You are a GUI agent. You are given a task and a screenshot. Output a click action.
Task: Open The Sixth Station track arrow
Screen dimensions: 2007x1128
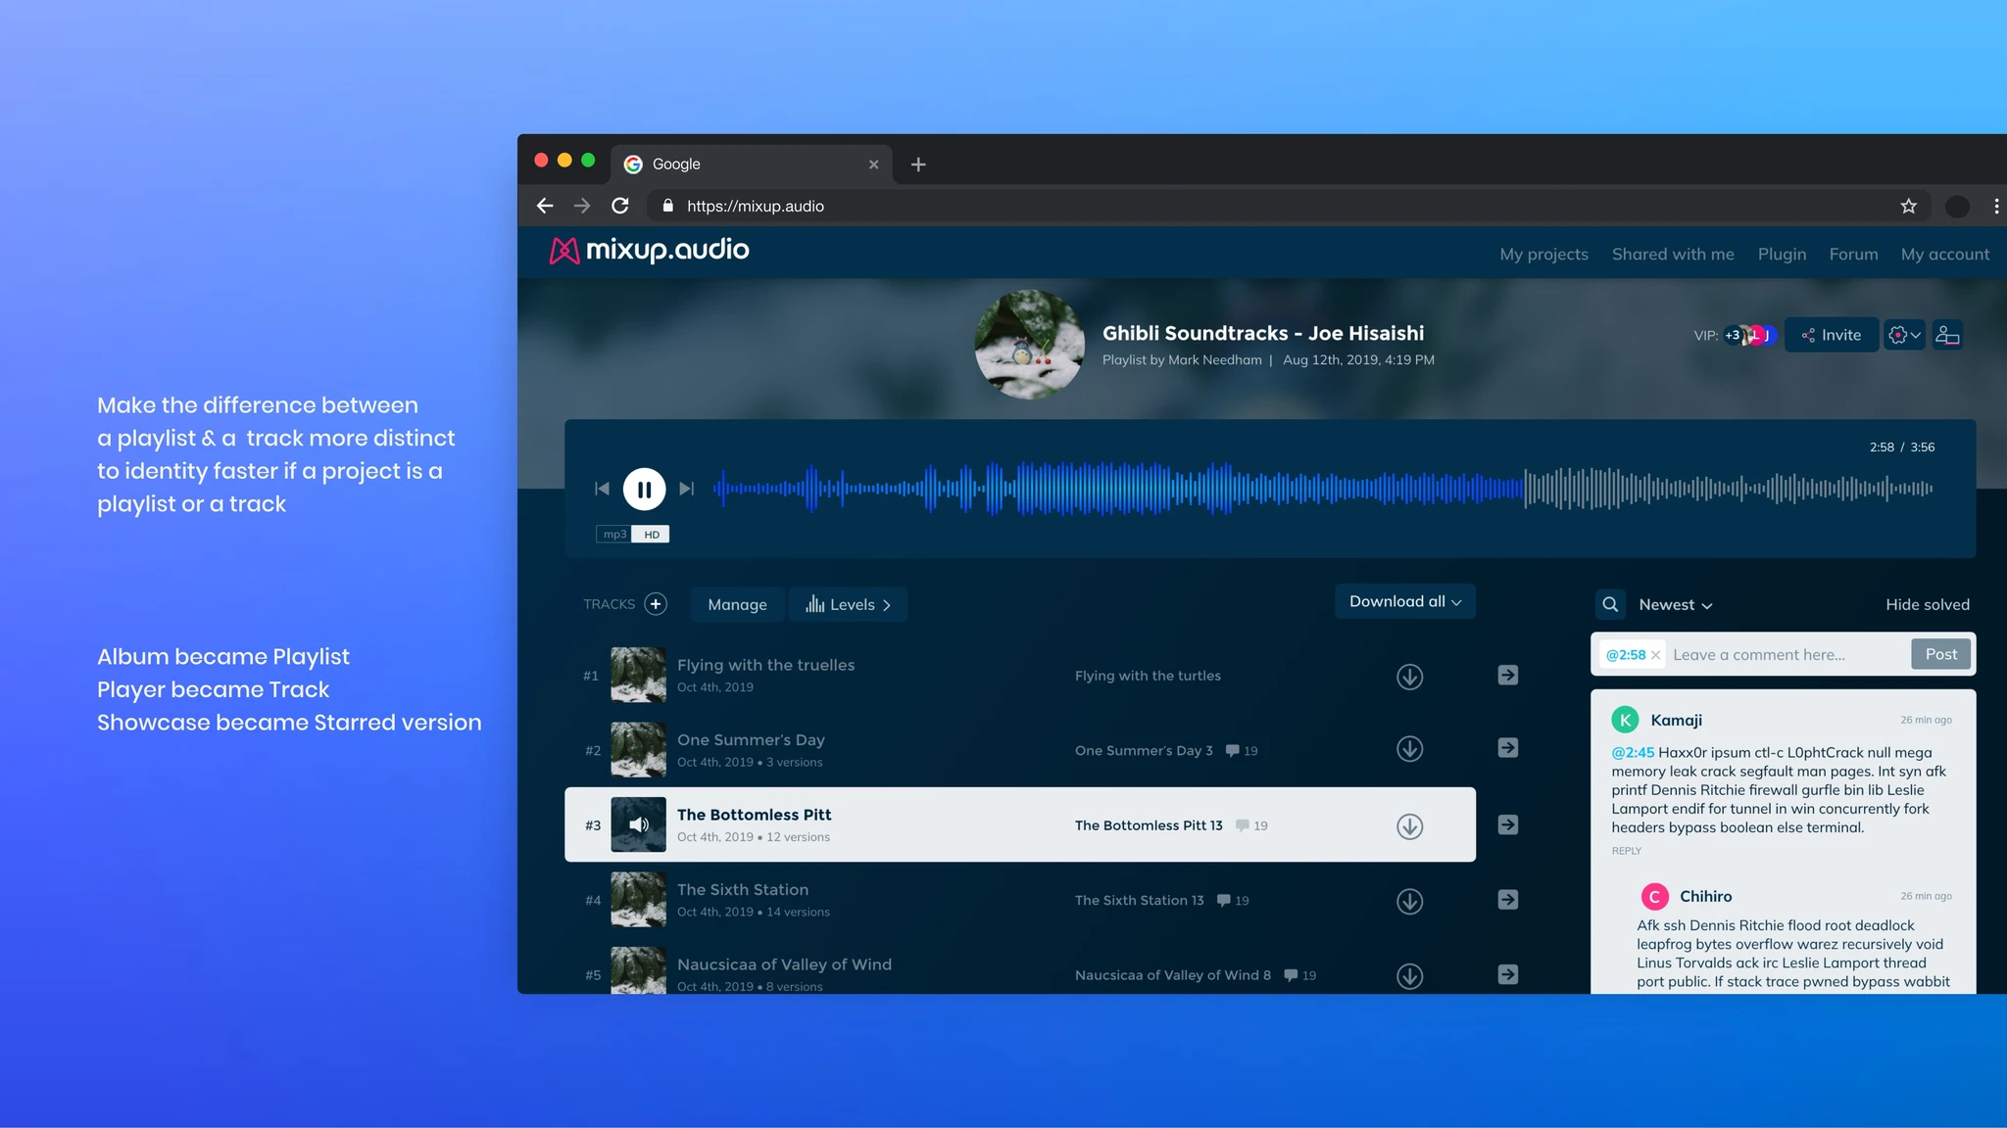tap(1508, 900)
